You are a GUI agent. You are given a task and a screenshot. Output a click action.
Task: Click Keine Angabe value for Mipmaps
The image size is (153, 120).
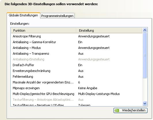pos(88,88)
